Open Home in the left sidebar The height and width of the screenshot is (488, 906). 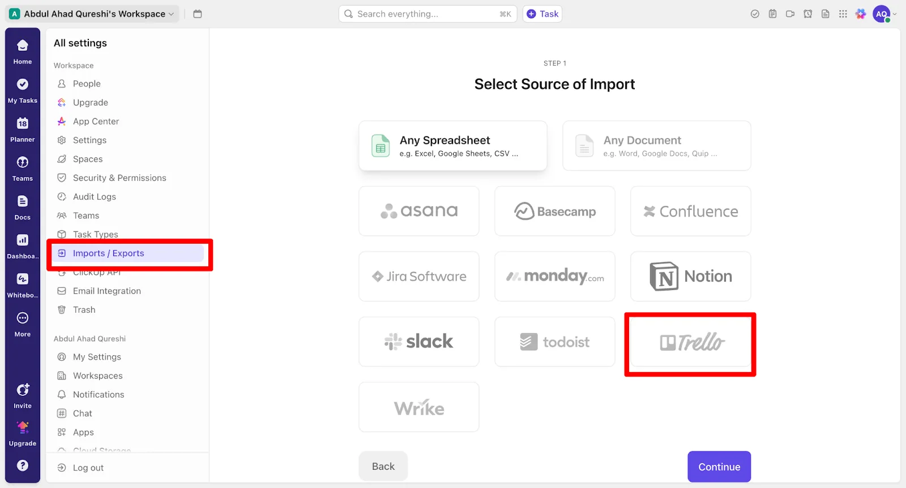(x=23, y=51)
